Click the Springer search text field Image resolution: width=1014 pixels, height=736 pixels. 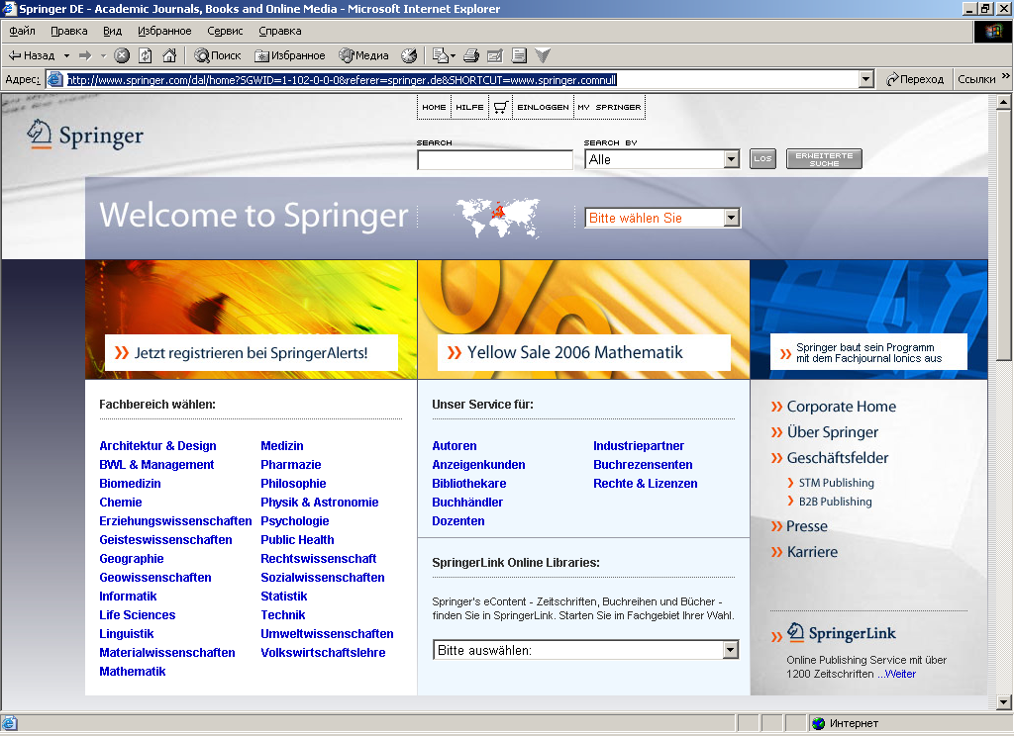[x=495, y=159]
